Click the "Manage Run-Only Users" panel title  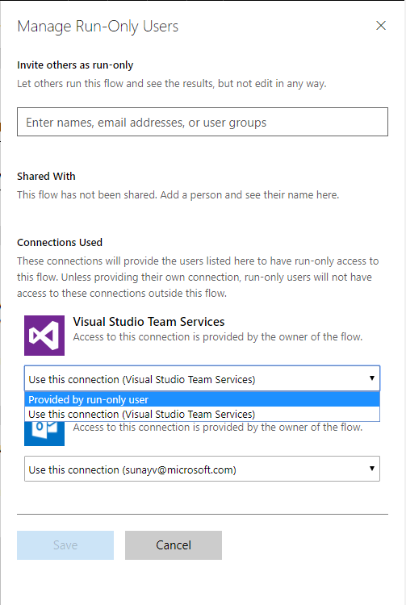click(x=98, y=27)
